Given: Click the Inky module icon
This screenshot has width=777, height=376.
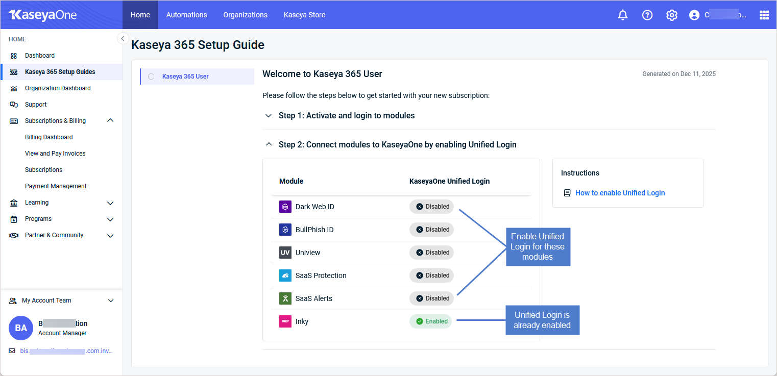Looking at the screenshot, I should pyautogui.click(x=285, y=321).
